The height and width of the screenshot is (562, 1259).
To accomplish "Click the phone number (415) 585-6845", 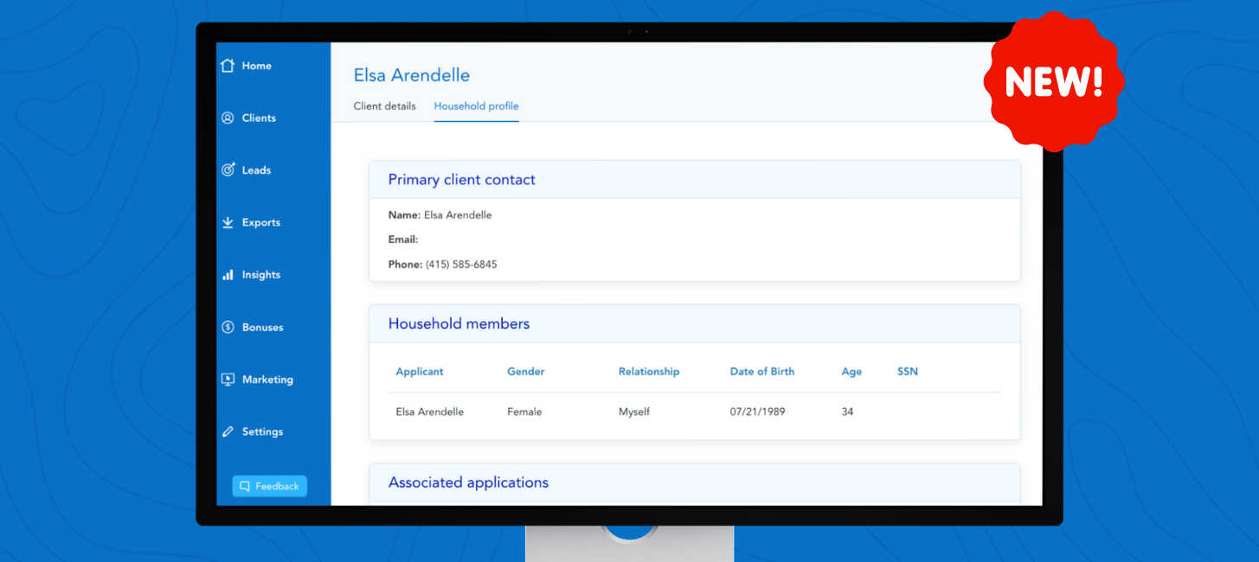I will tap(461, 265).
